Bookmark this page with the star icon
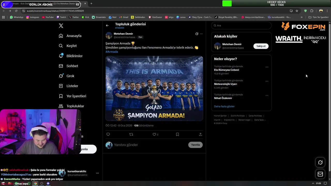The height and width of the screenshot is (186, 331). coord(297,11)
